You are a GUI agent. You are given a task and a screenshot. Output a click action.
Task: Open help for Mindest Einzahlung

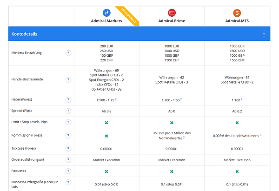(x=68, y=53)
